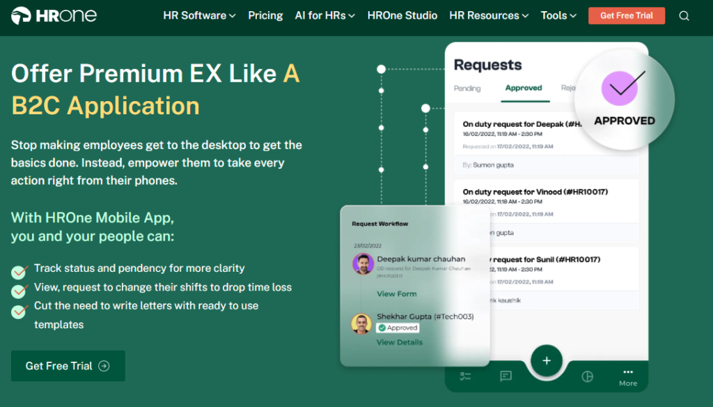Click the By: Sumon gupta line
This screenshot has width=713, height=407.
(x=488, y=164)
